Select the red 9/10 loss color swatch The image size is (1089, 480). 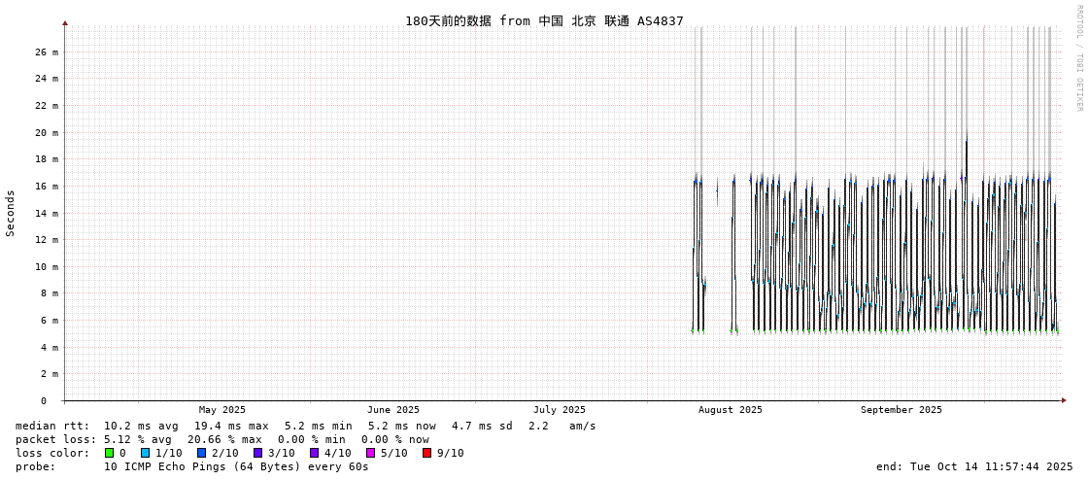[x=427, y=453]
